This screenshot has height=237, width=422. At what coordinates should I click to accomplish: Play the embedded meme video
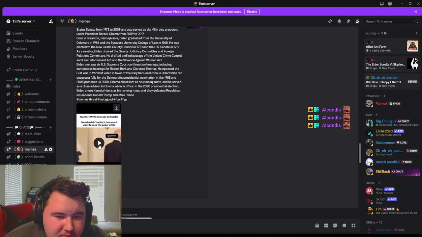pos(99,143)
